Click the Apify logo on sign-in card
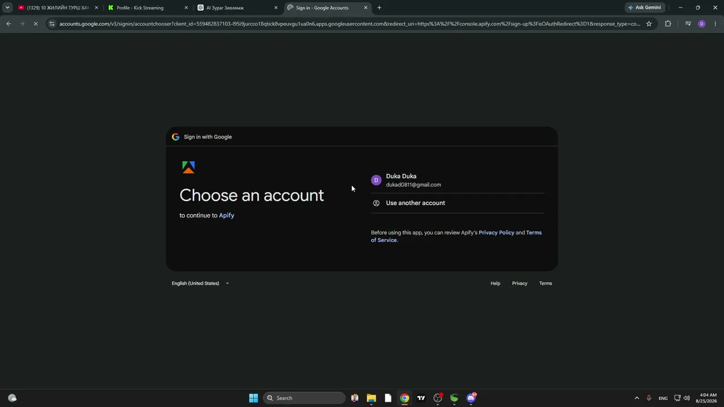This screenshot has width=724, height=407. (188, 167)
